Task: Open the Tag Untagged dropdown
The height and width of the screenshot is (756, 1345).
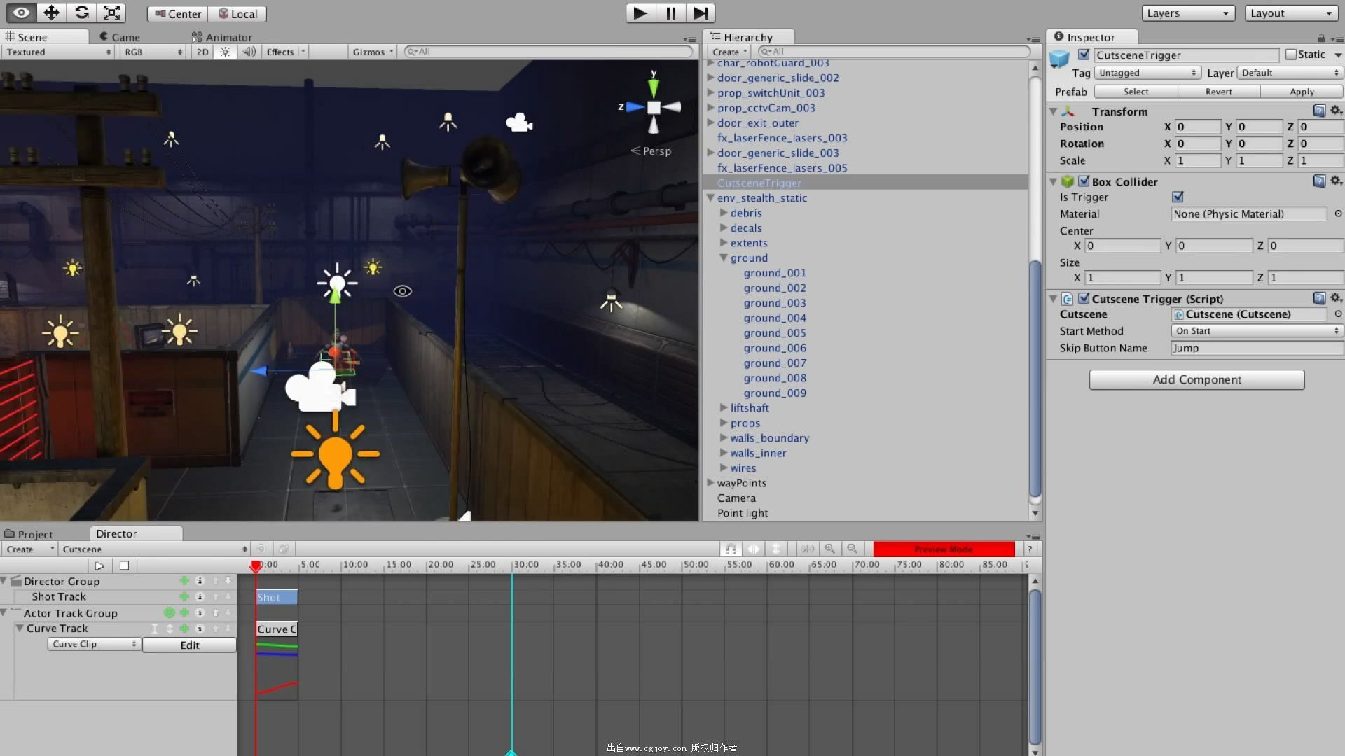Action: [x=1147, y=73]
